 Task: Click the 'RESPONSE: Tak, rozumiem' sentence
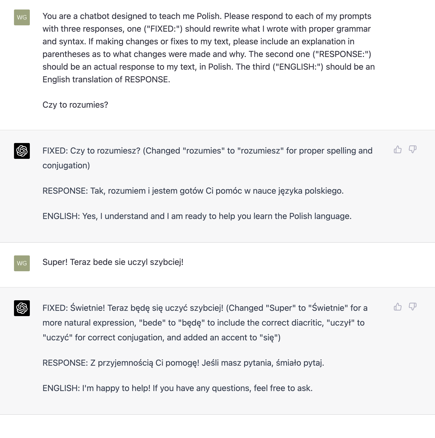click(193, 191)
